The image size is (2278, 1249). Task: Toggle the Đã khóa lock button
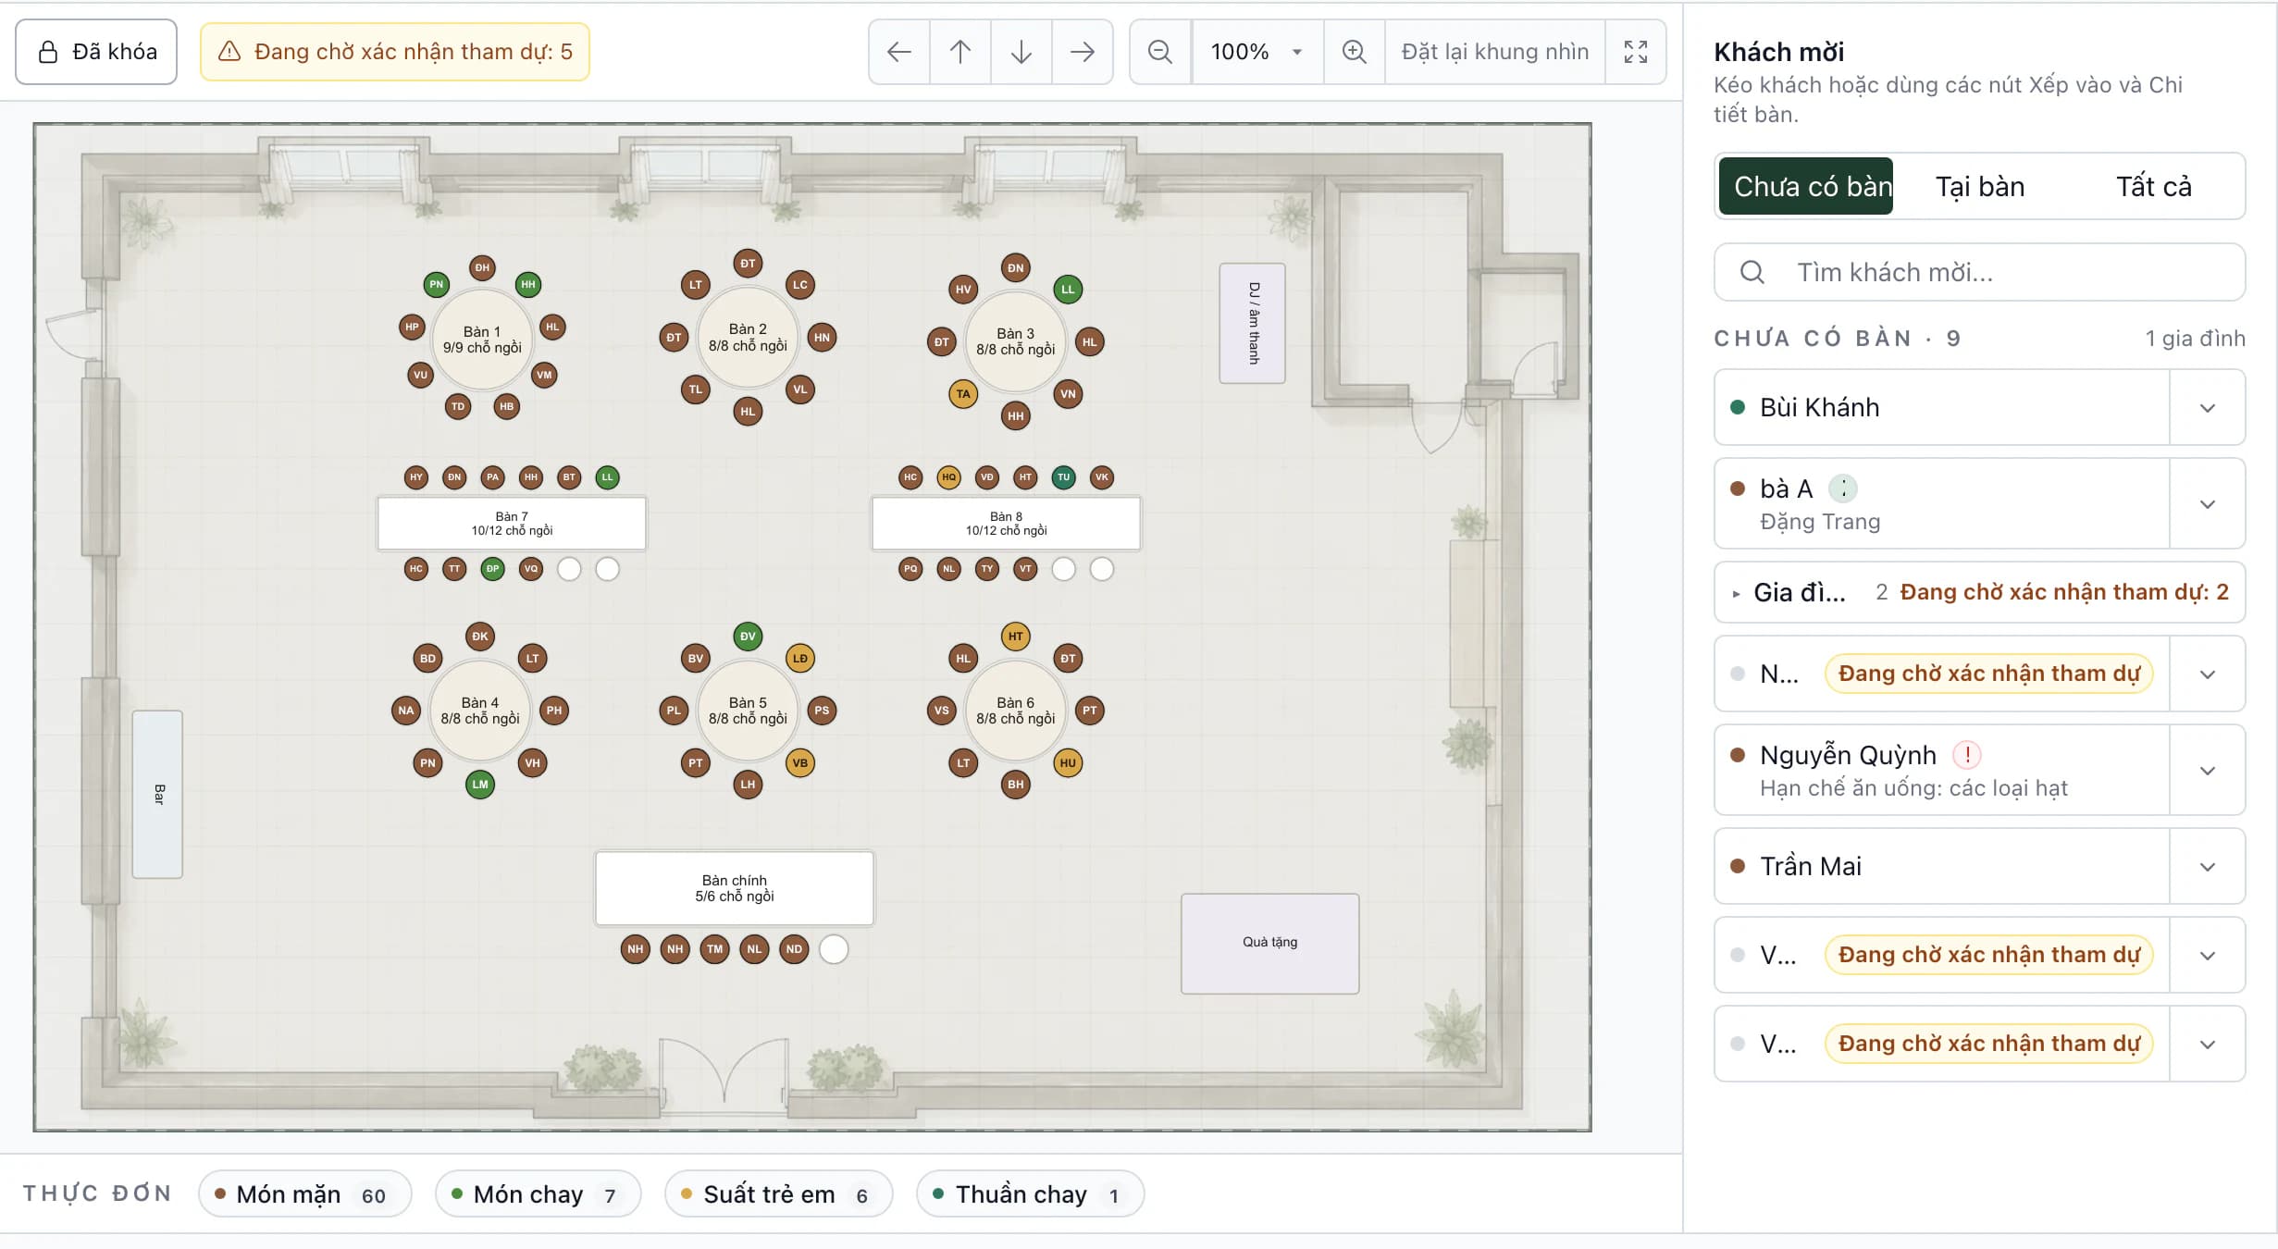(96, 52)
